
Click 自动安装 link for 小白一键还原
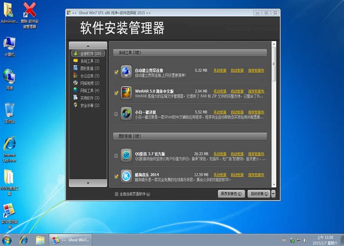tap(237, 112)
